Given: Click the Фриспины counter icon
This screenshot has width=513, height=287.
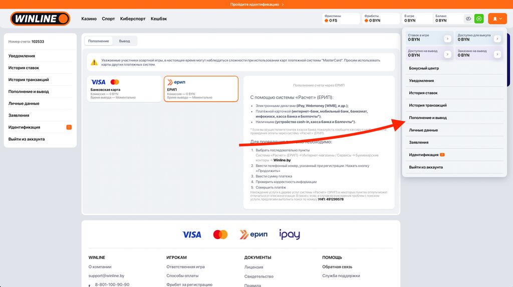Looking at the screenshot, I should pos(327,21).
